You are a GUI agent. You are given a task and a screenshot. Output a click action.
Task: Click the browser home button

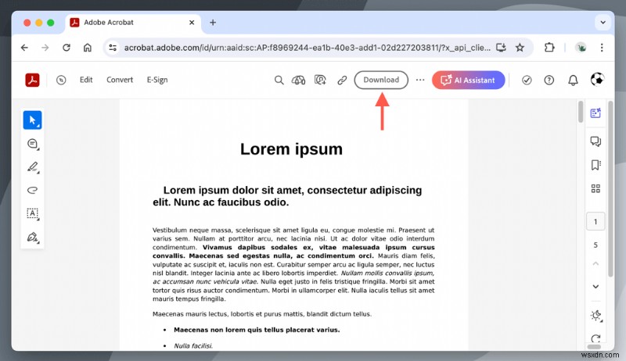[87, 48]
